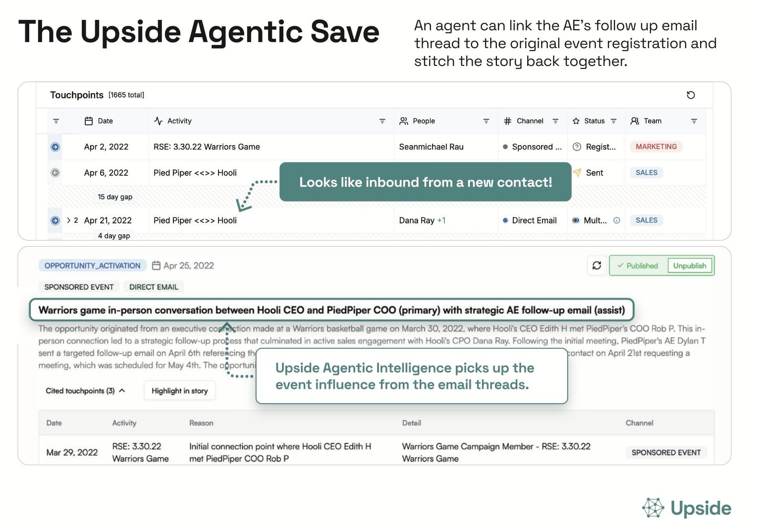The width and height of the screenshot is (758, 529).
Task: Click the SPONSORED EVENT tag under story header
Action: (79, 287)
